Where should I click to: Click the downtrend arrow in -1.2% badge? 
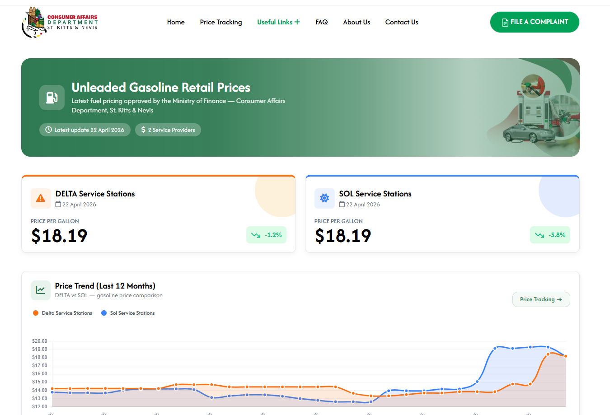click(256, 235)
